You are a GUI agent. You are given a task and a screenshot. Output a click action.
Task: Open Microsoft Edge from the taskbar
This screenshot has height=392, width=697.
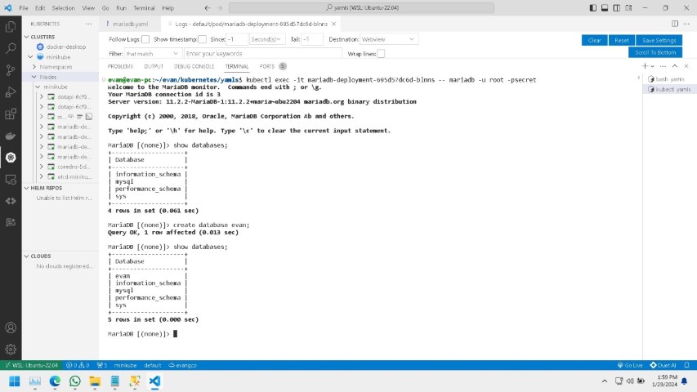[x=55, y=381]
